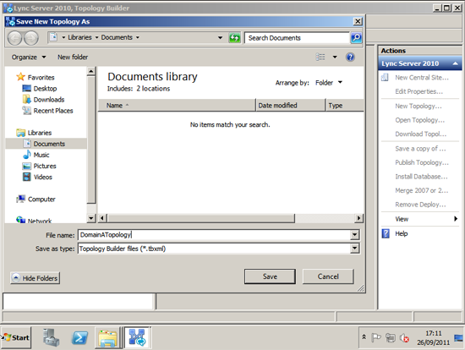
Task: Click inside the File name input field
Action: click(214, 235)
